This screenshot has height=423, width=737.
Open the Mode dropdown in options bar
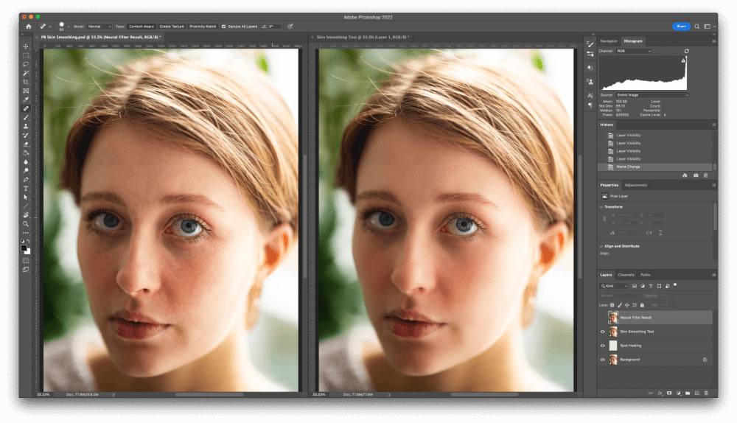click(x=99, y=27)
